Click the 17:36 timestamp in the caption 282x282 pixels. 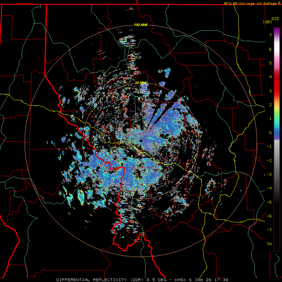coord(222,280)
